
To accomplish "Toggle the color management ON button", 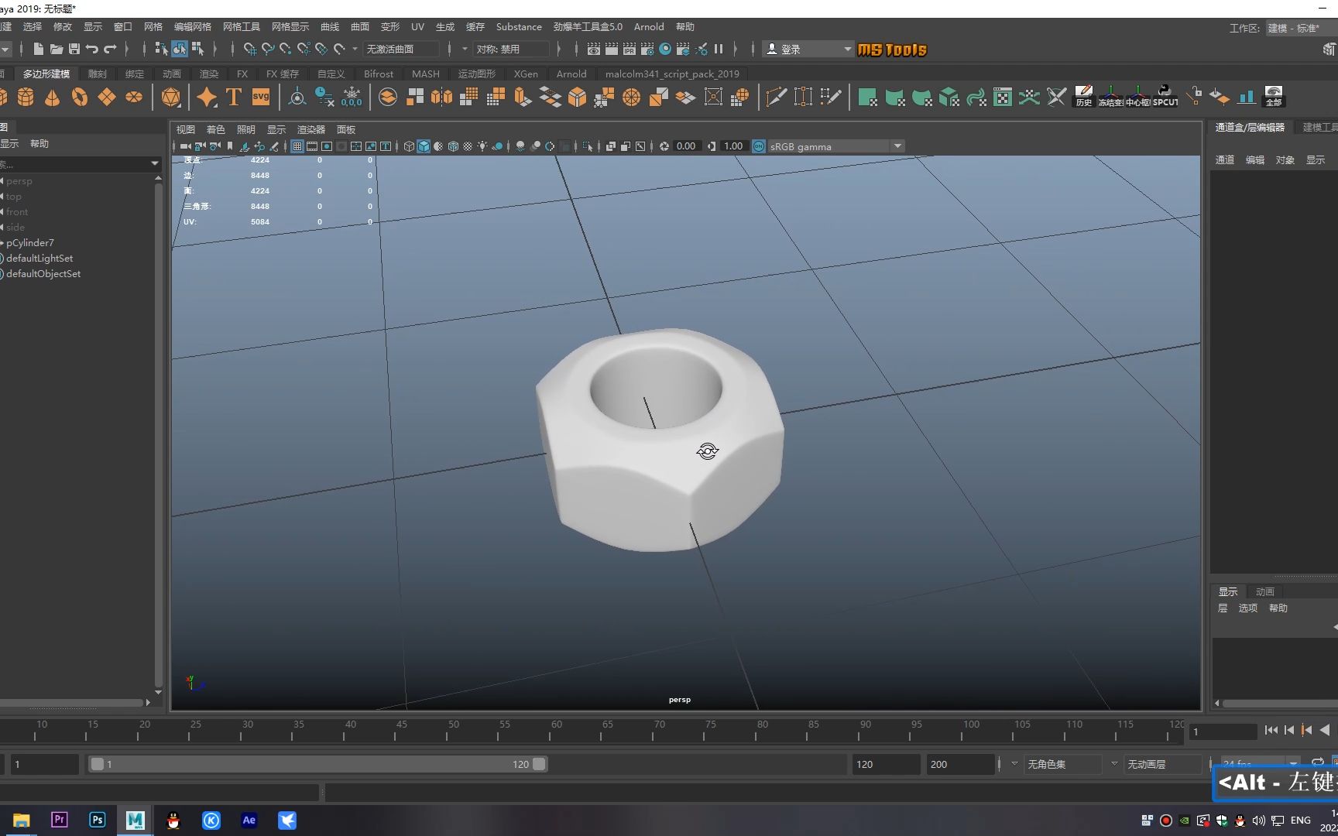I will pos(759,146).
